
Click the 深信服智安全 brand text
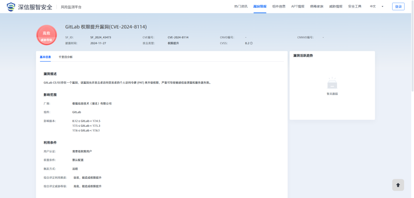tap(35, 7)
